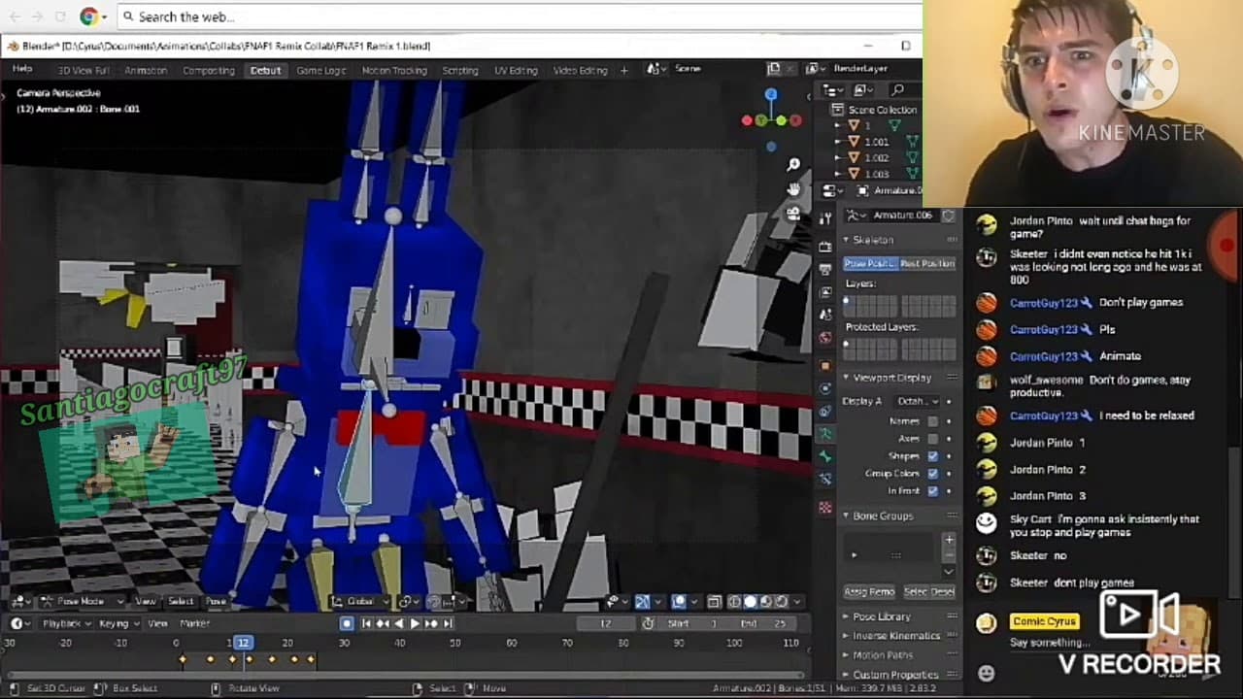Click the viewport zoom magnifier gizmo
The height and width of the screenshot is (699, 1243).
click(x=793, y=166)
